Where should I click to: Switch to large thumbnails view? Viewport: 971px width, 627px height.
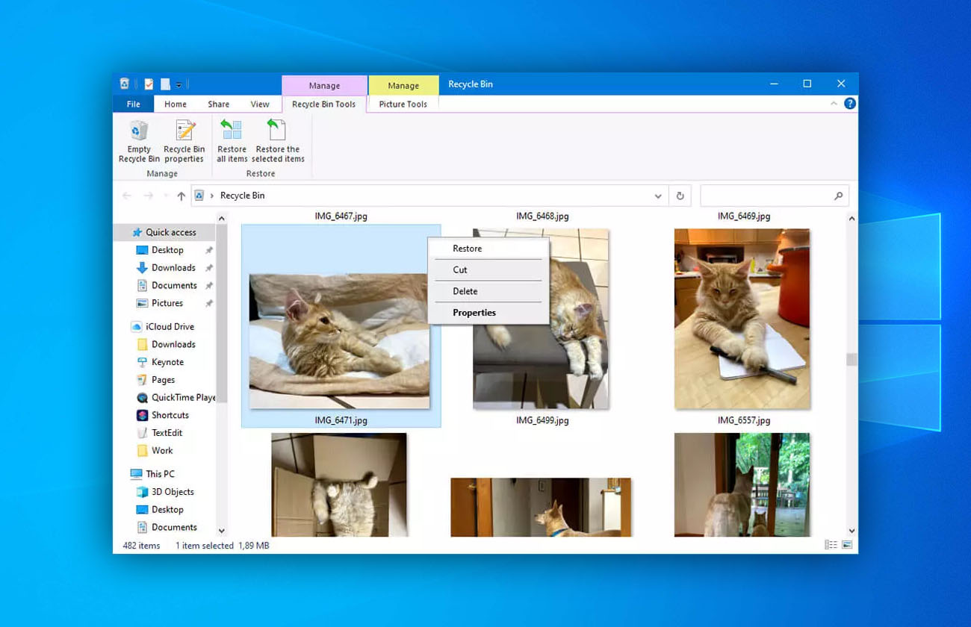click(x=847, y=545)
